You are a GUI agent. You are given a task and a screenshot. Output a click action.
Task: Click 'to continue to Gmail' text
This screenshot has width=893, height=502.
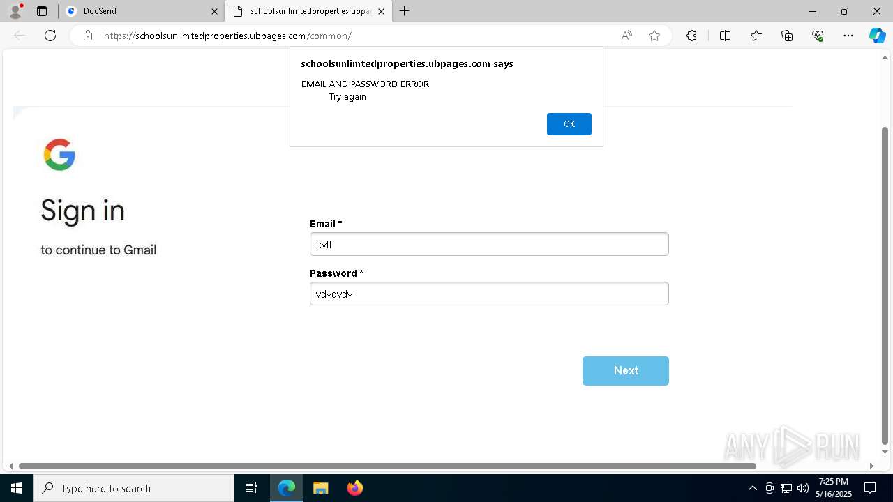pos(98,250)
